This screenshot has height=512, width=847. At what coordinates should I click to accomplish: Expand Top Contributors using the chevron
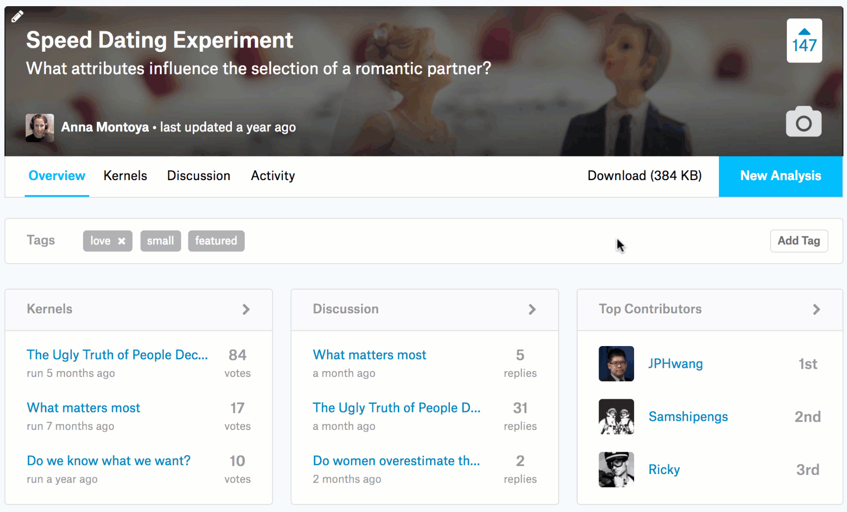click(817, 309)
